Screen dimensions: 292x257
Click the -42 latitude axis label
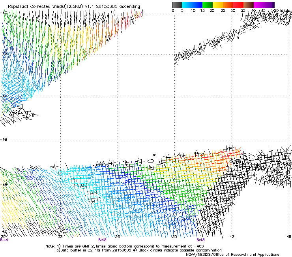(x=4, y=53)
